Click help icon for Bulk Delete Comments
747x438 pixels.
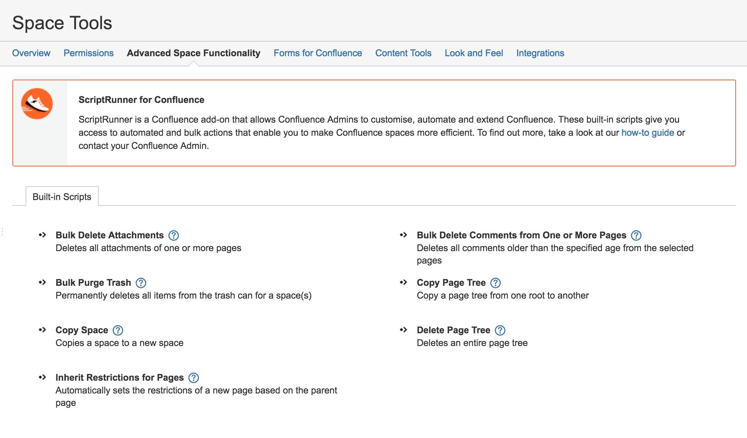pos(636,236)
